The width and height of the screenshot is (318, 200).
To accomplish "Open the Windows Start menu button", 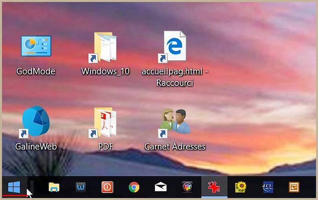I will tap(14, 187).
